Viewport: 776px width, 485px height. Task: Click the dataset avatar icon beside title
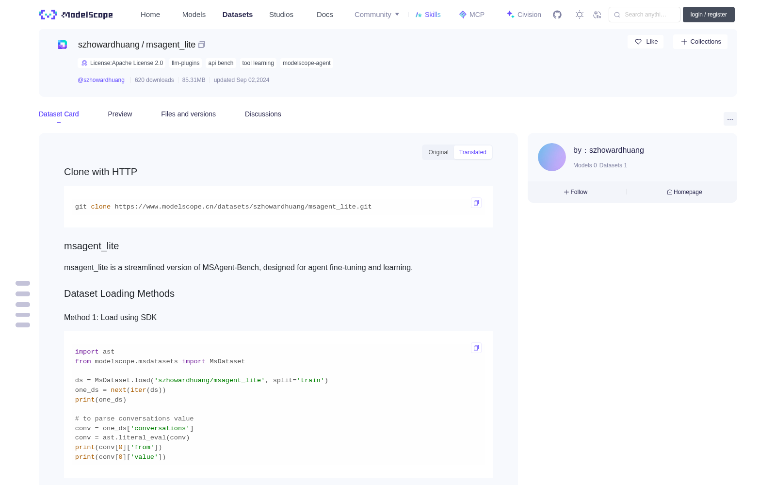pos(63,45)
